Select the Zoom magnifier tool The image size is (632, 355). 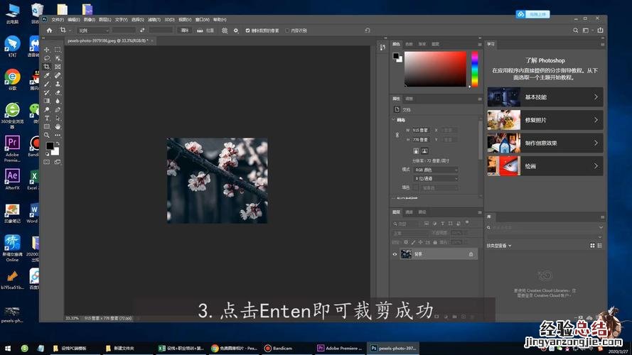47,135
